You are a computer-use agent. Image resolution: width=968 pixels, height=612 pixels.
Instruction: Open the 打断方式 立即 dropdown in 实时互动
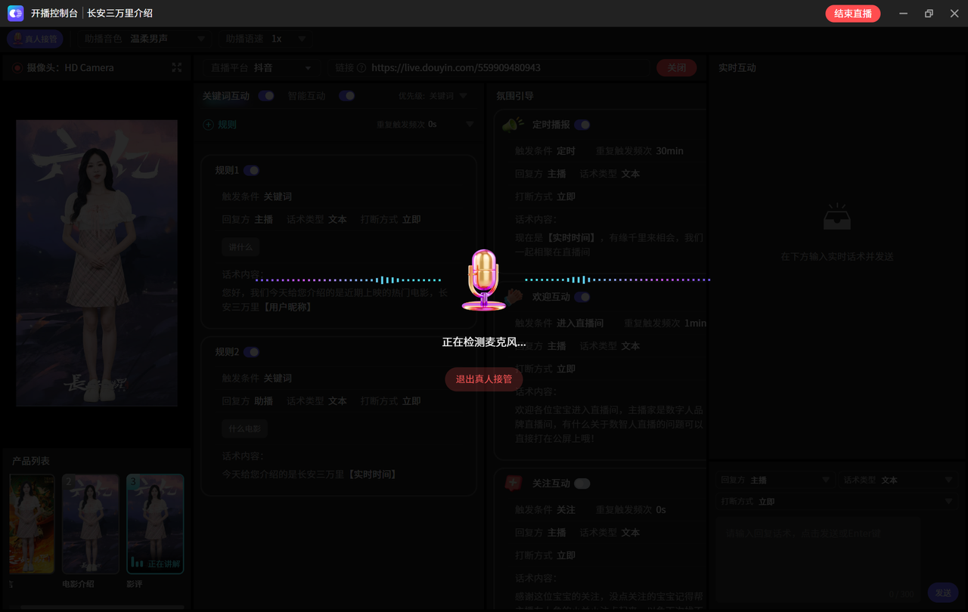tap(838, 501)
